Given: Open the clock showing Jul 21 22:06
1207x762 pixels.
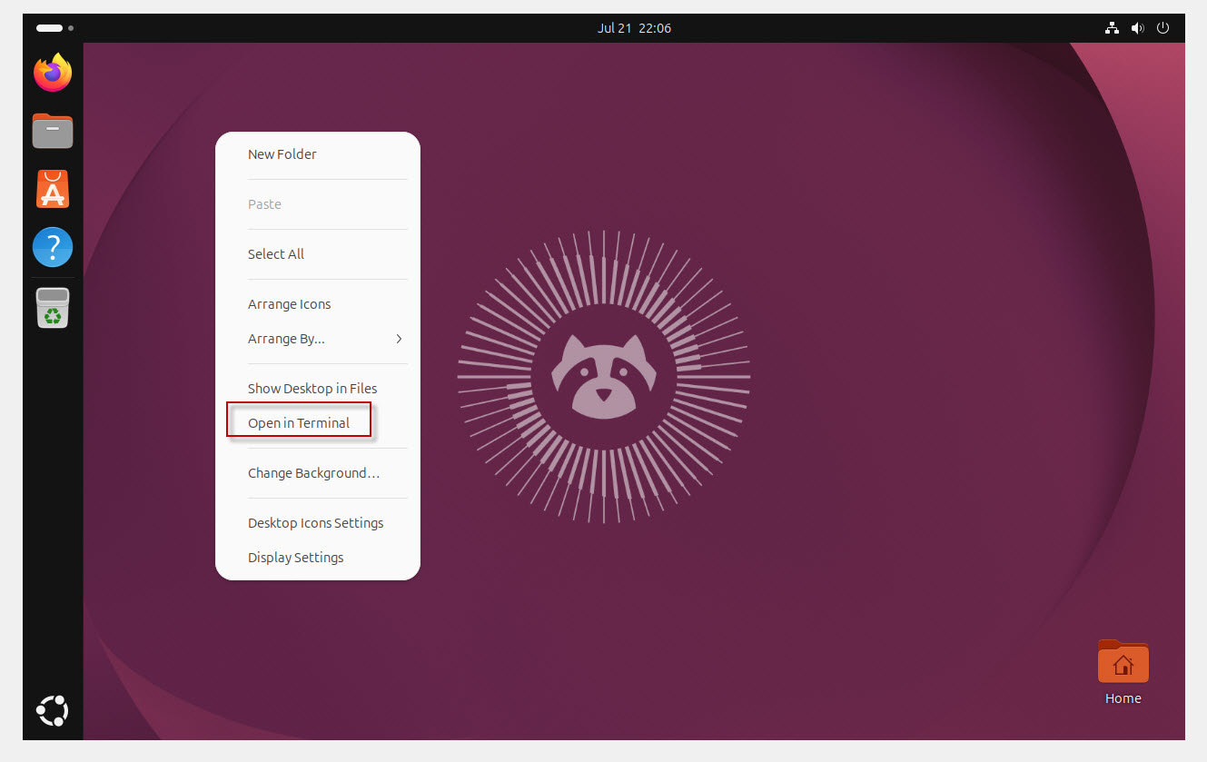Looking at the screenshot, I should 634,28.
